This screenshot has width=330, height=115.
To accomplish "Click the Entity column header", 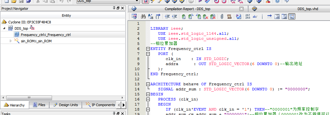I will click(66, 15).
